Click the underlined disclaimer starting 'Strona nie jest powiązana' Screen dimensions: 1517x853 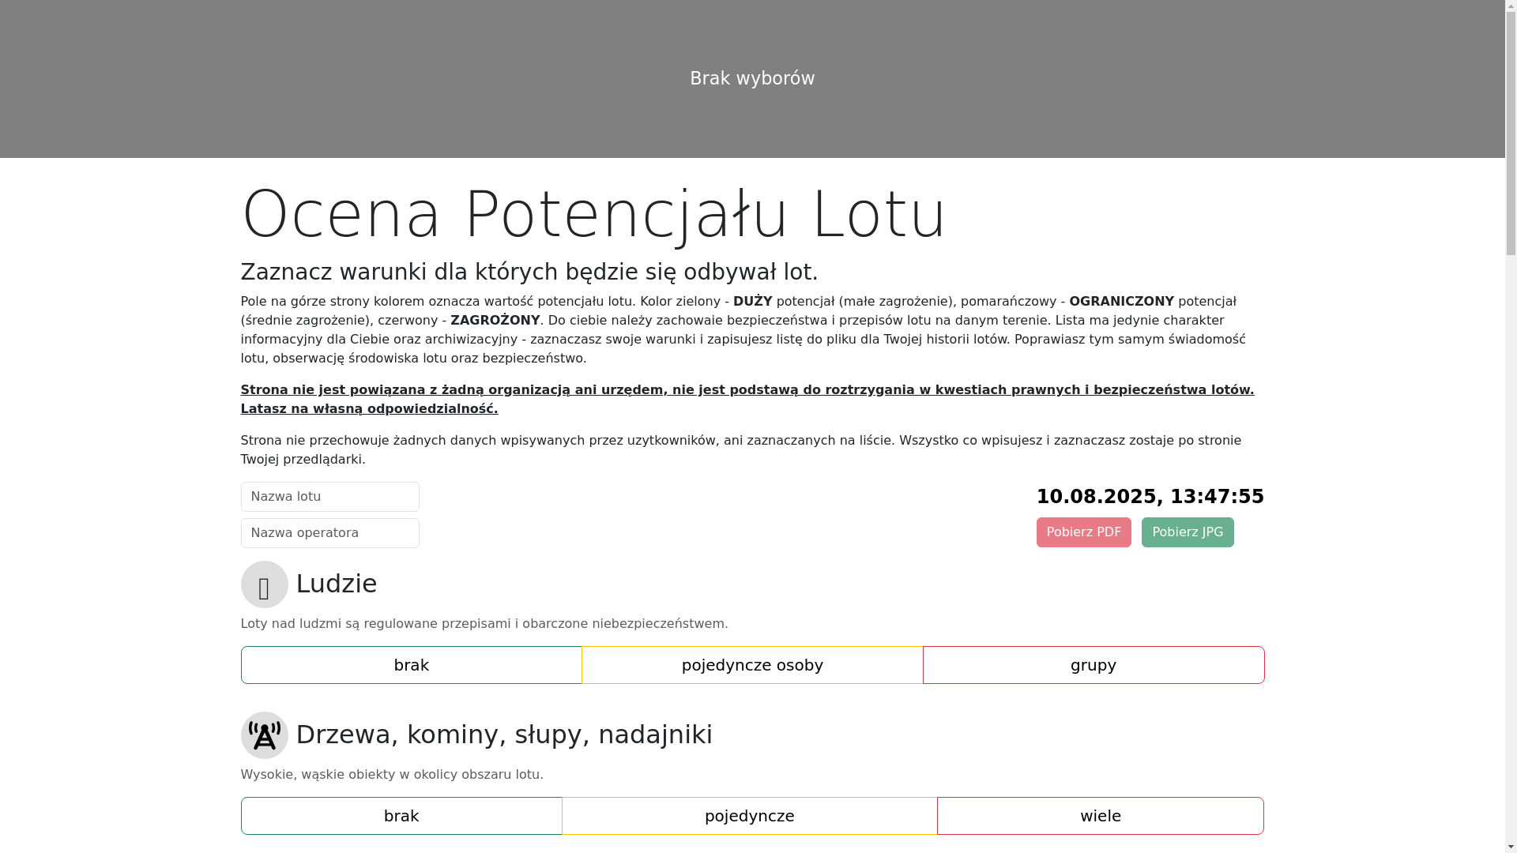coord(747,400)
